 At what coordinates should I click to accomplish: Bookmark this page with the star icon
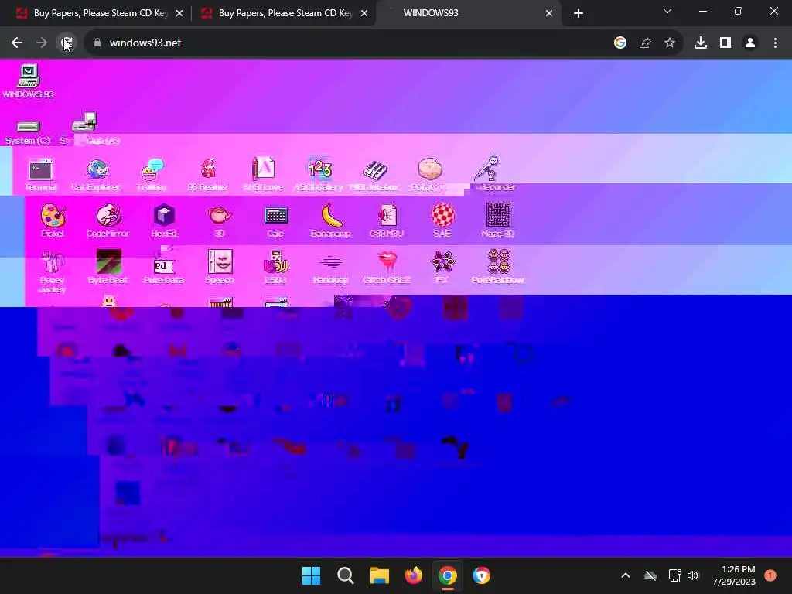point(670,43)
